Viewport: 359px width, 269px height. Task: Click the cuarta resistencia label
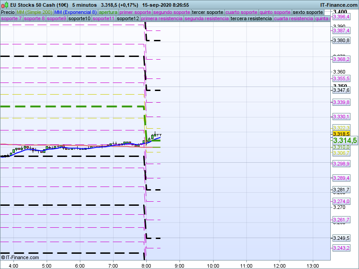pyautogui.click(x=293, y=19)
